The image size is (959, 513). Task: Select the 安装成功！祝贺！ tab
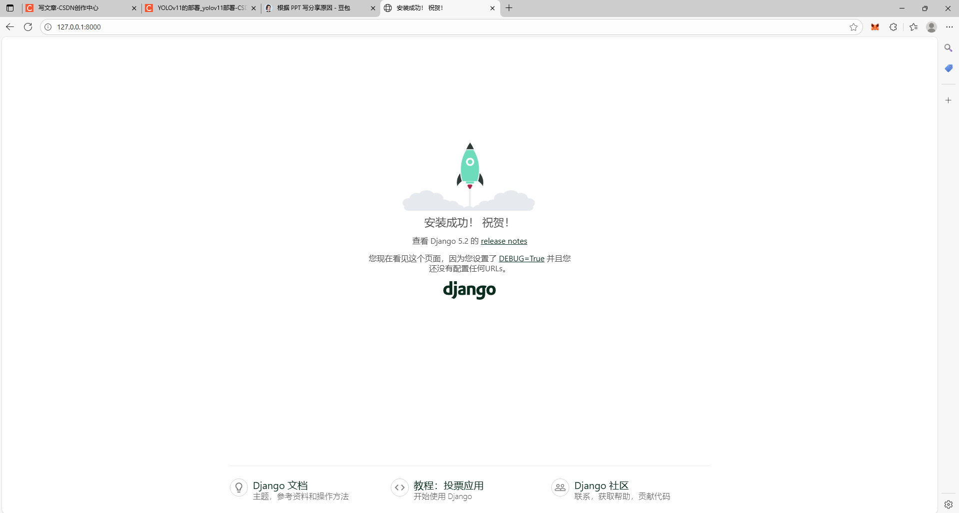tap(440, 8)
